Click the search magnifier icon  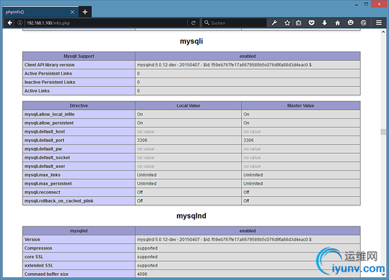(x=207, y=23)
